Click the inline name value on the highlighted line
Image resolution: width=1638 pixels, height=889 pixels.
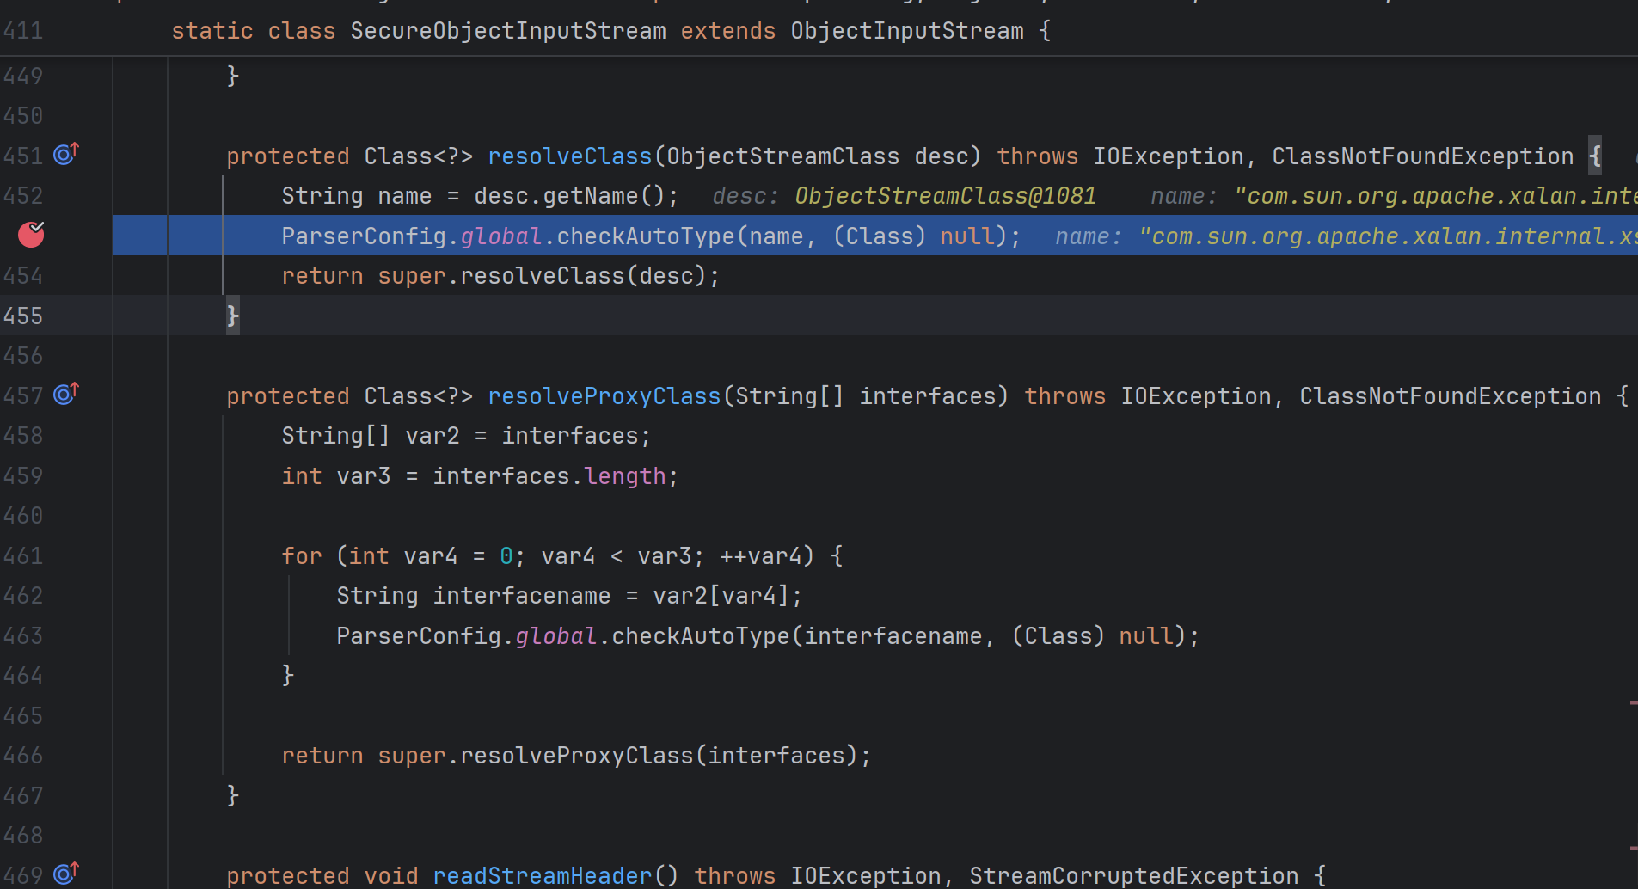[1386, 236]
